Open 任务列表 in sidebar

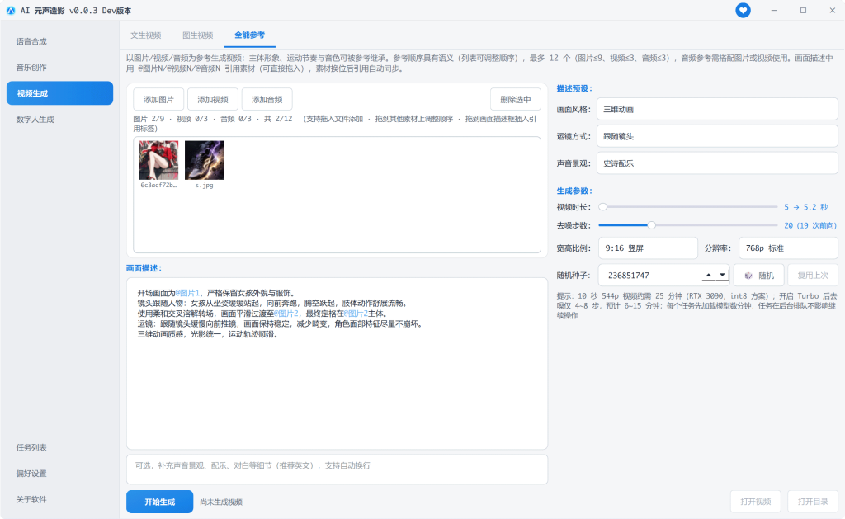click(x=31, y=447)
